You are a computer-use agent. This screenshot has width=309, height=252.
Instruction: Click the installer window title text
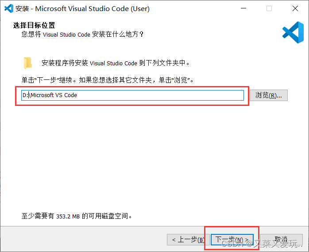(83, 9)
